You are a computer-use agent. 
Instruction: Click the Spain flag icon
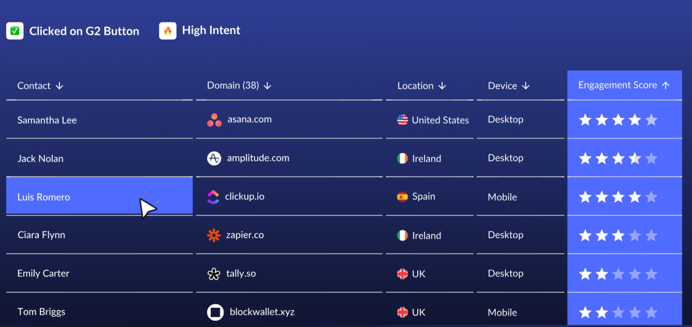pos(402,197)
